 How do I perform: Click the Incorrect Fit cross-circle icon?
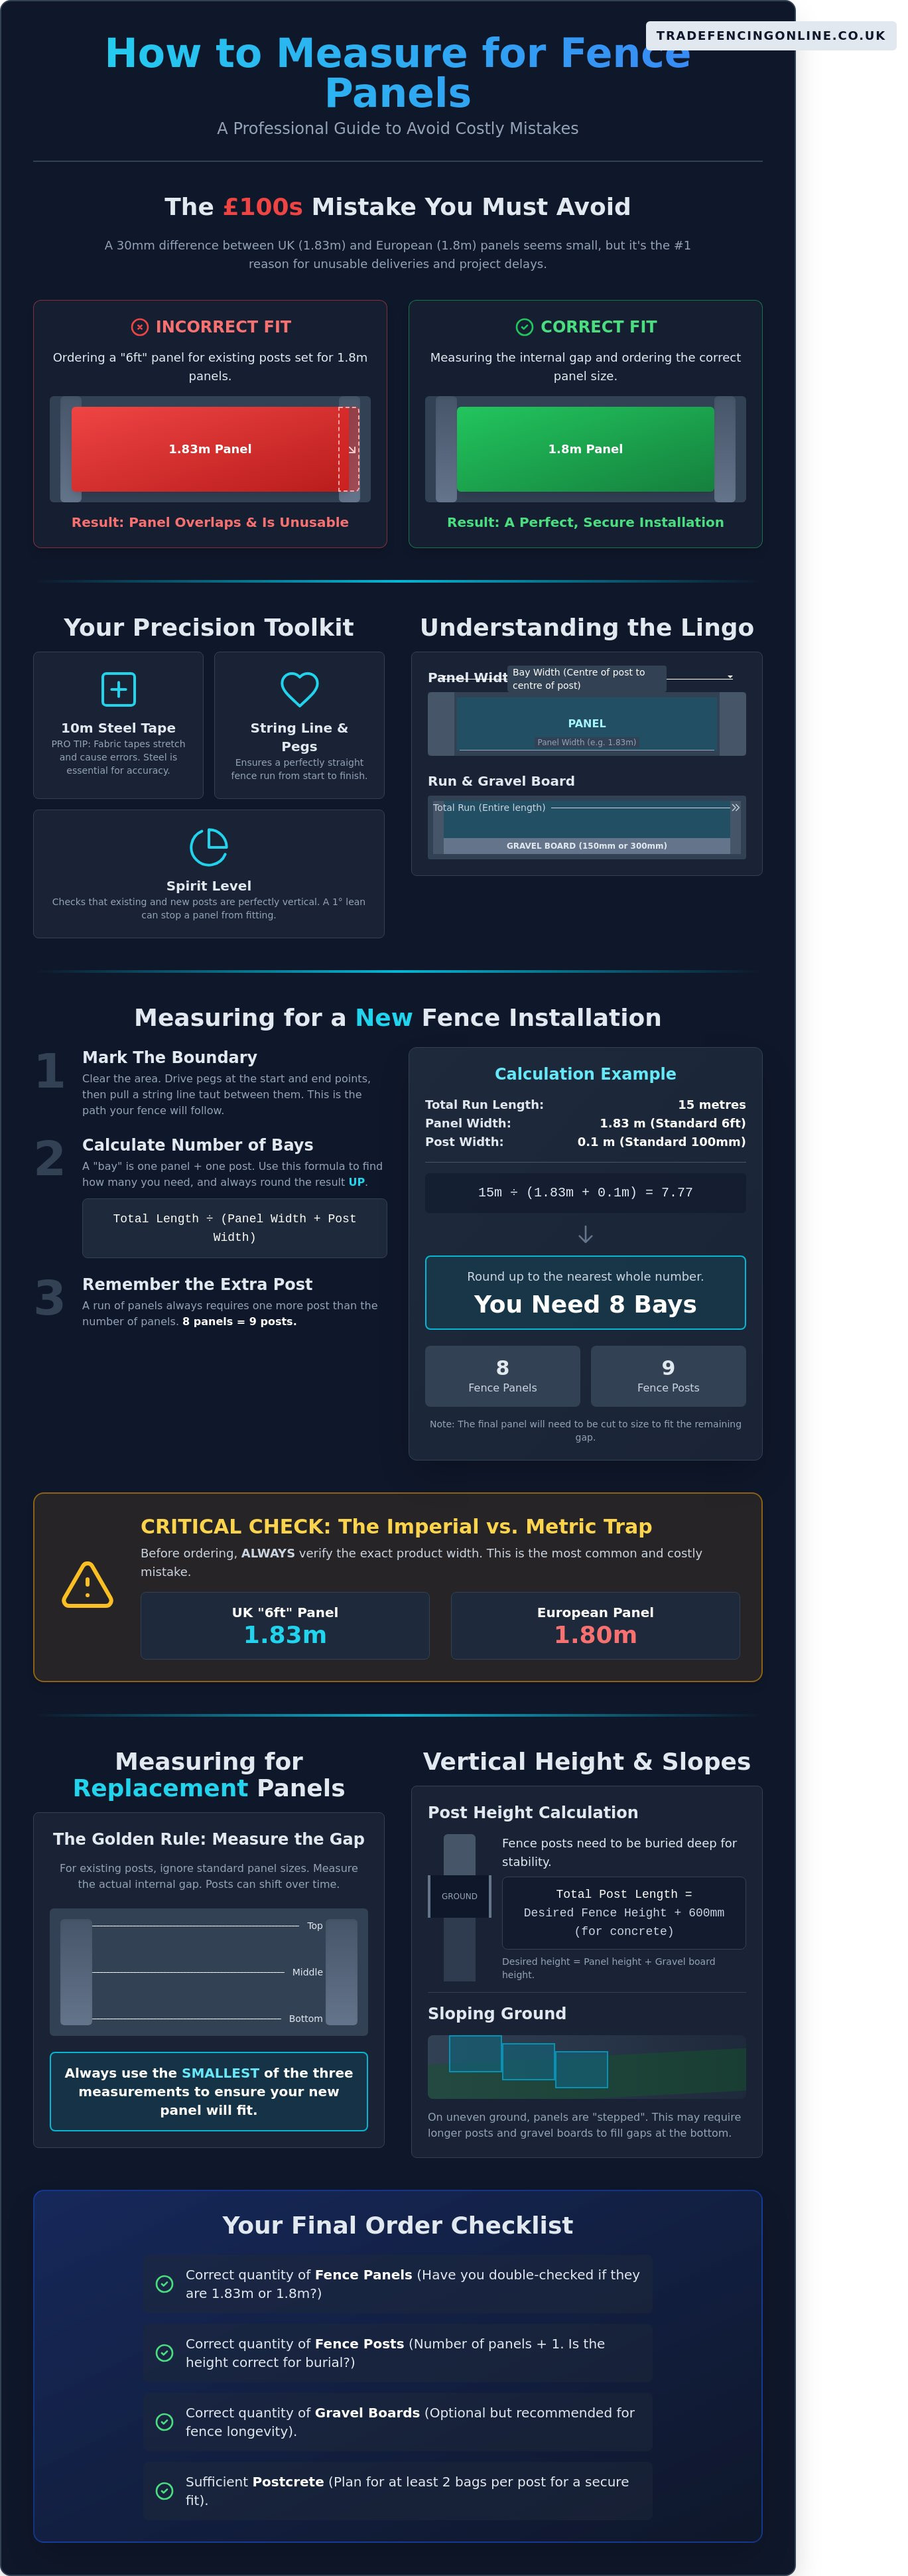pyautogui.click(x=140, y=327)
